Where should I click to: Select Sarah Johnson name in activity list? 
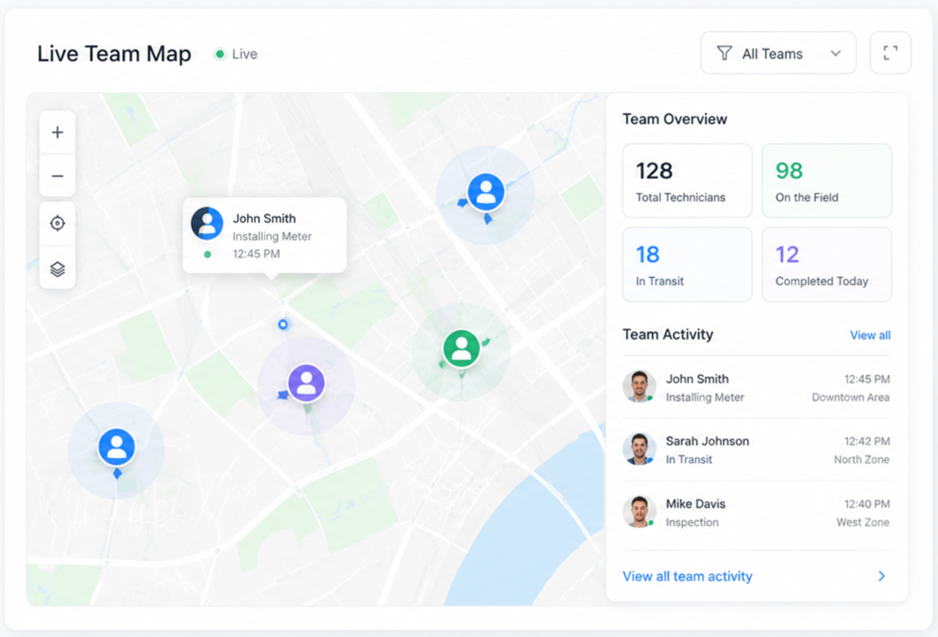pyautogui.click(x=707, y=441)
